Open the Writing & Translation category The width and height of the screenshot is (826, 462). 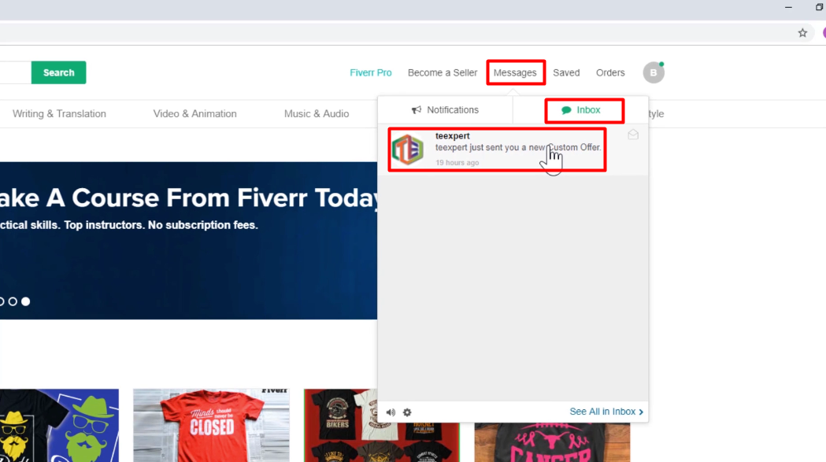click(59, 113)
